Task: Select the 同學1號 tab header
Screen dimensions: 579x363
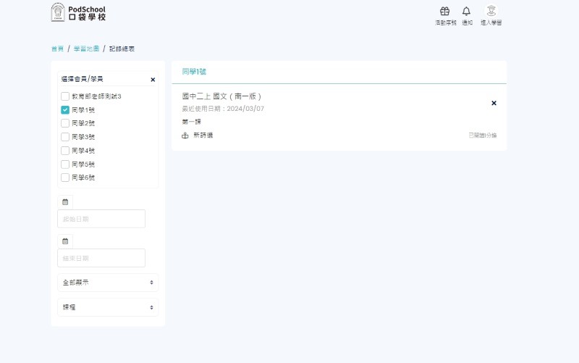Action: coord(194,72)
